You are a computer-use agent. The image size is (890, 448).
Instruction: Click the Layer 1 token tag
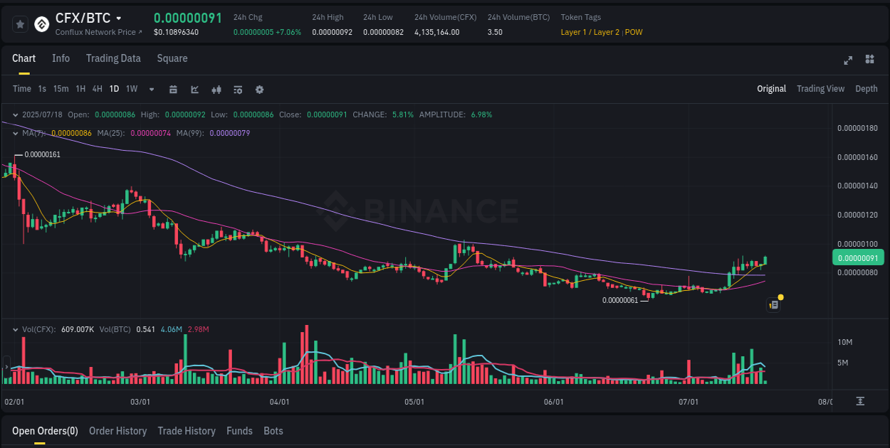click(x=574, y=32)
